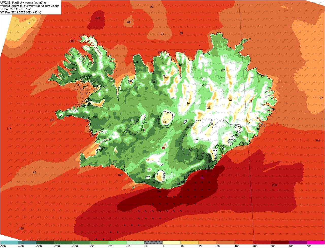Viewport: 325px width, 248px height.
Task: Select the map value -128
Action: 153,82
